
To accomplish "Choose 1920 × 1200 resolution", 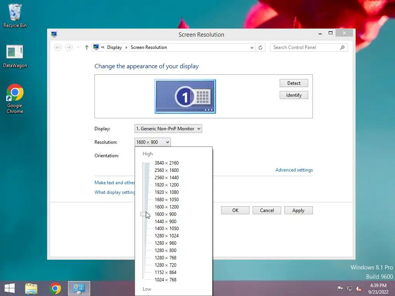I will point(167,185).
